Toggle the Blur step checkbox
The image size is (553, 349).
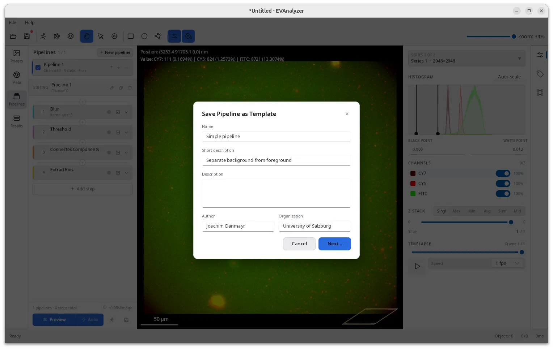pyautogui.click(x=118, y=112)
